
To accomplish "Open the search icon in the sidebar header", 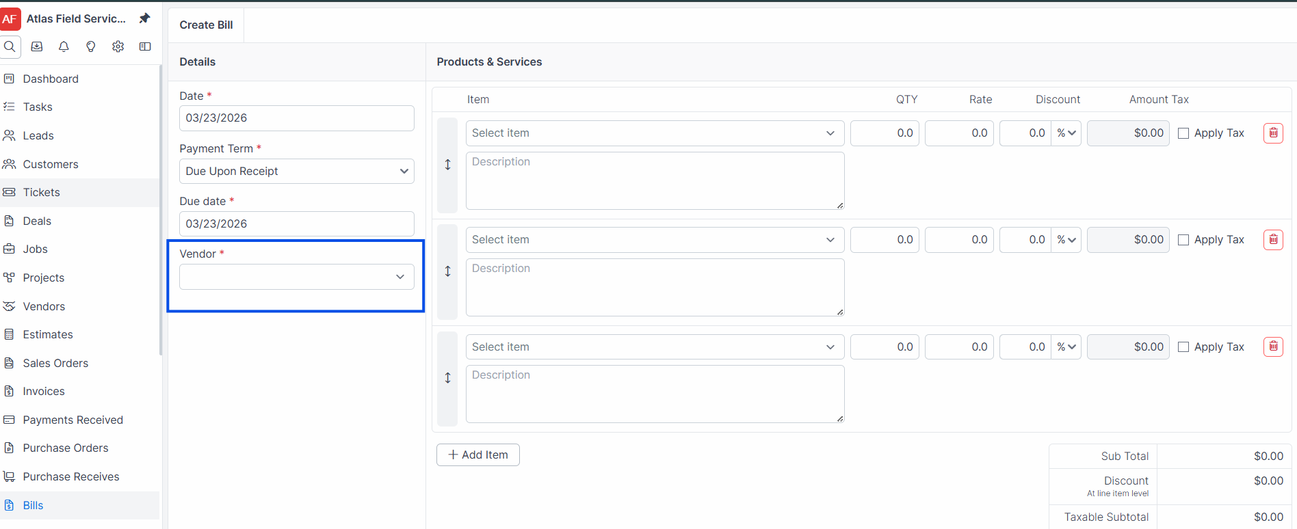I will pyautogui.click(x=10, y=46).
